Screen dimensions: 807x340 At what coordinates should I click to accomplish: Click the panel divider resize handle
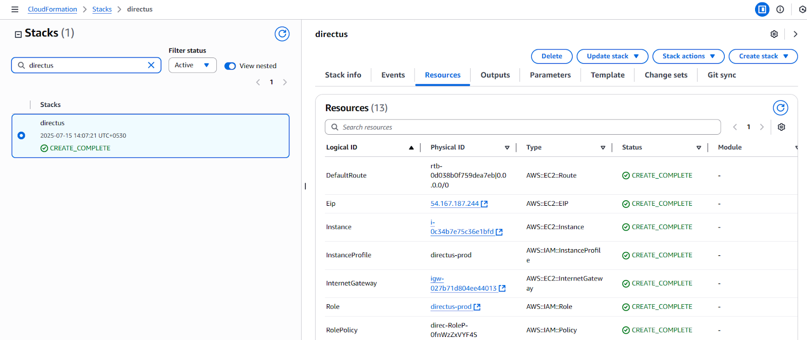(x=305, y=186)
